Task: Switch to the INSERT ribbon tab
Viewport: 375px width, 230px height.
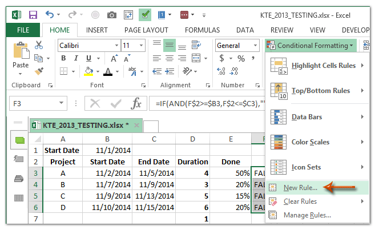Action: [x=96, y=30]
